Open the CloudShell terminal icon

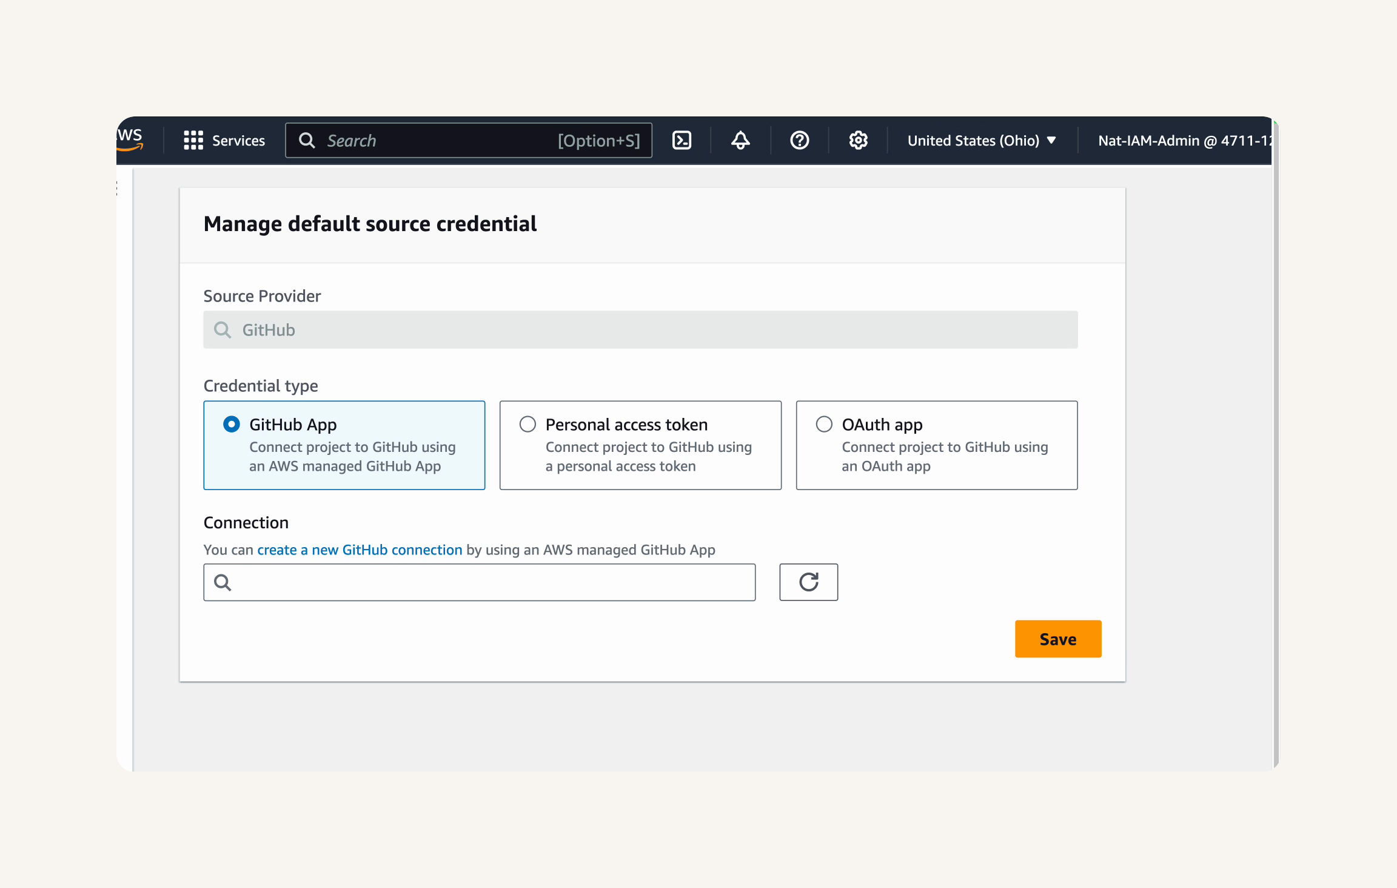pyautogui.click(x=682, y=140)
